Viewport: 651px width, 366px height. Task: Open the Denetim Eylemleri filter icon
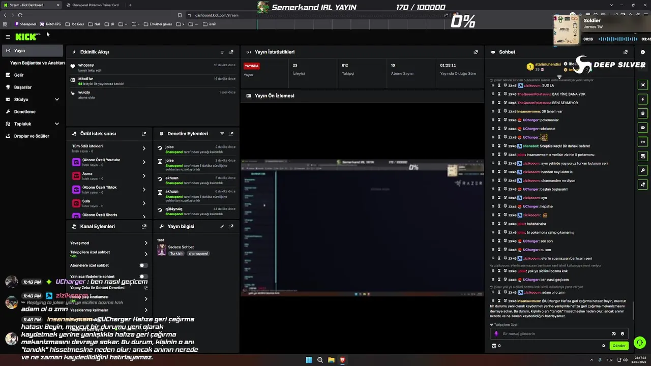coord(222,134)
